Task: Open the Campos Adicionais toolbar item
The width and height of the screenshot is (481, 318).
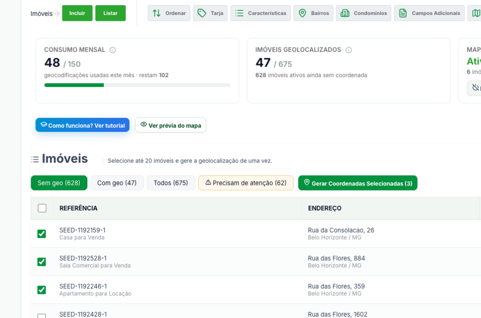Action: point(429,13)
